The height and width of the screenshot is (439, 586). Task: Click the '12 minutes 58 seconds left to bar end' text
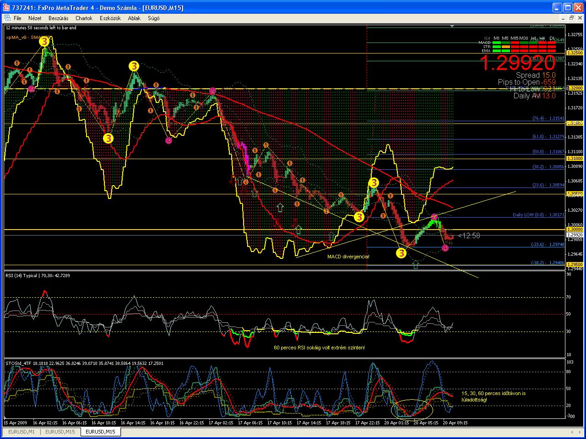(x=41, y=28)
